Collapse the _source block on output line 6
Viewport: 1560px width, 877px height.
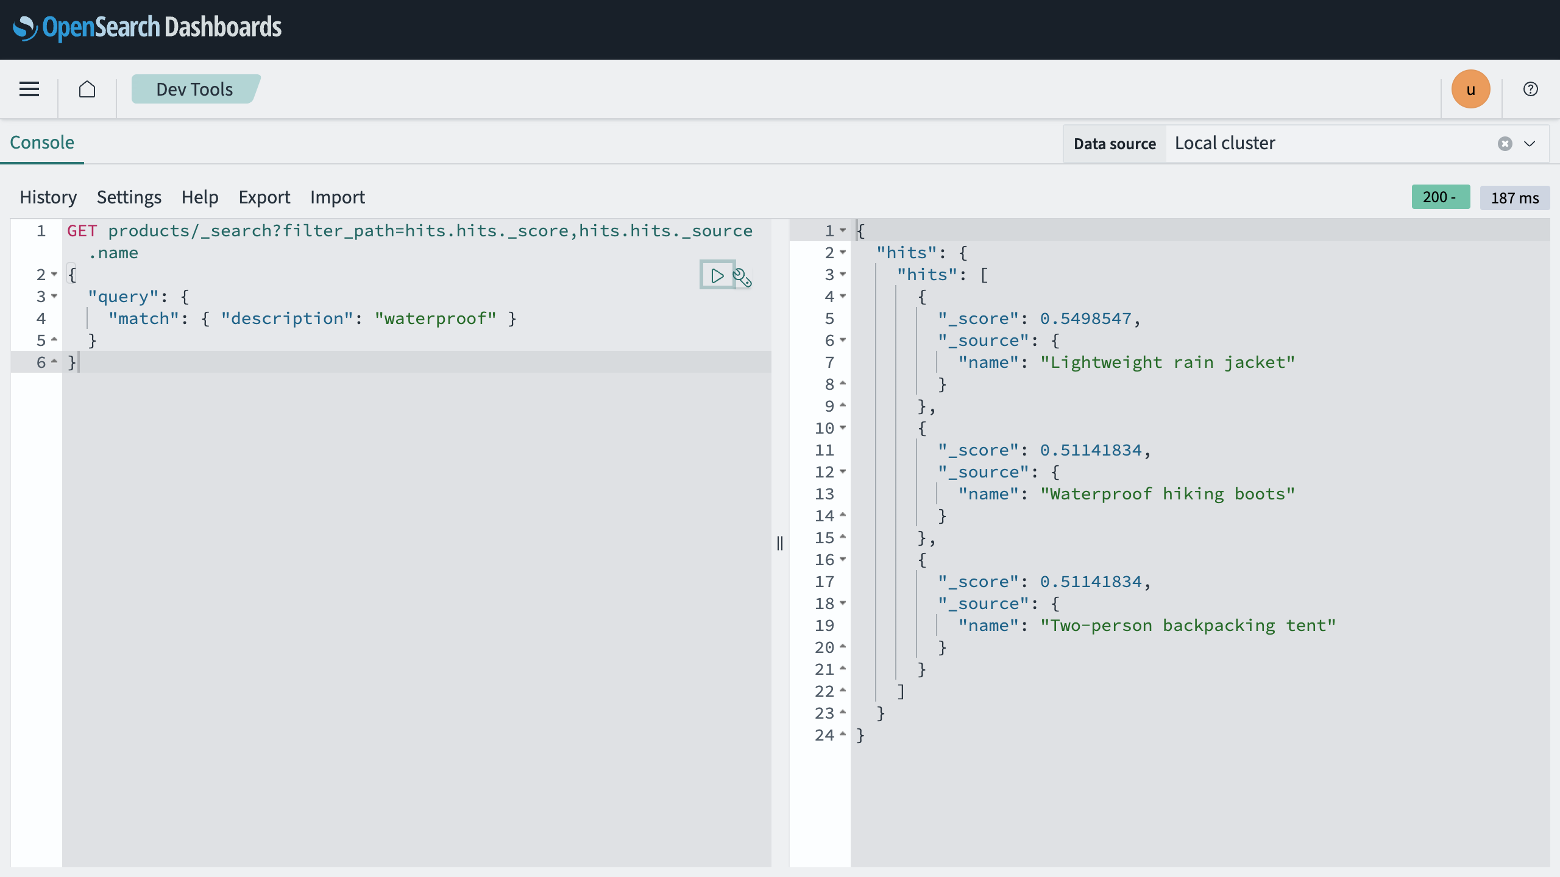tap(843, 340)
